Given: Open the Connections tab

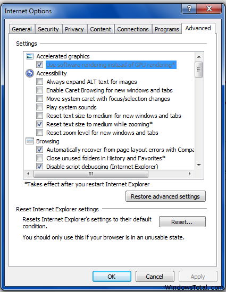Looking at the screenshot, I should click(133, 29).
